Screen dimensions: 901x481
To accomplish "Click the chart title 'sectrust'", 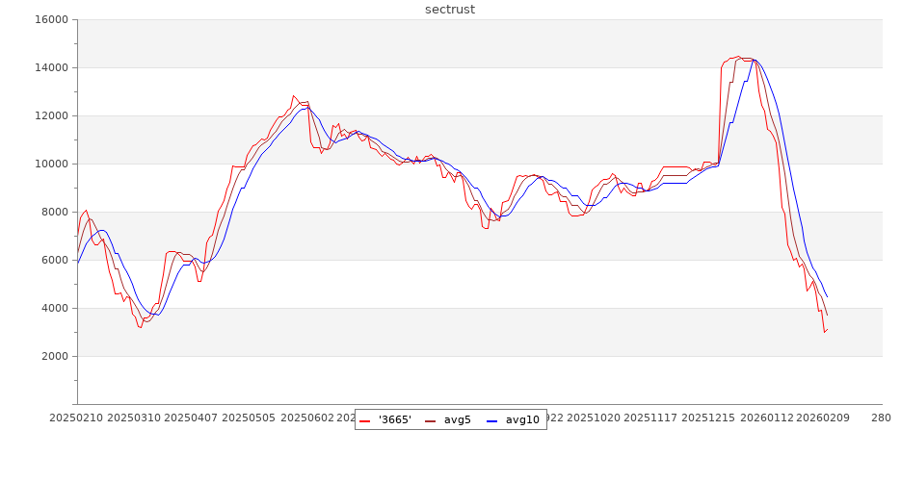I will click(x=450, y=10).
